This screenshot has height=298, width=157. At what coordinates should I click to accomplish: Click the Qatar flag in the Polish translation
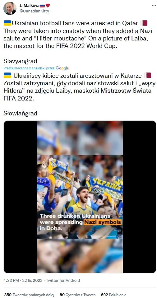pyautogui.click(x=147, y=76)
